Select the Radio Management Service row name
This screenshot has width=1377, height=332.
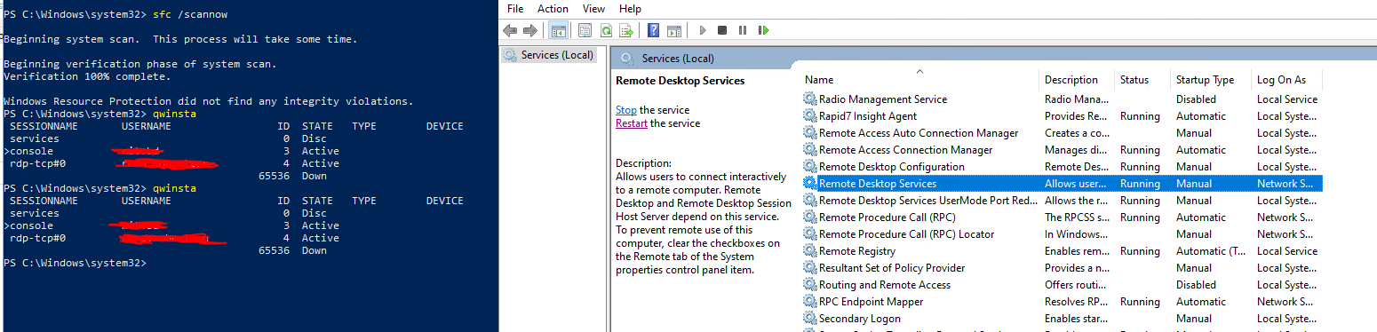click(883, 99)
